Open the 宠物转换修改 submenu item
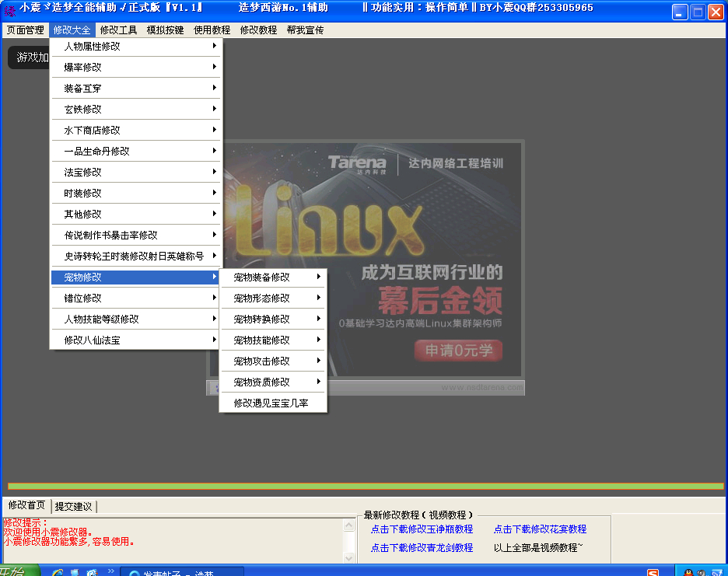This screenshot has width=728, height=576. pyautogui.click(x=273, y=319)
